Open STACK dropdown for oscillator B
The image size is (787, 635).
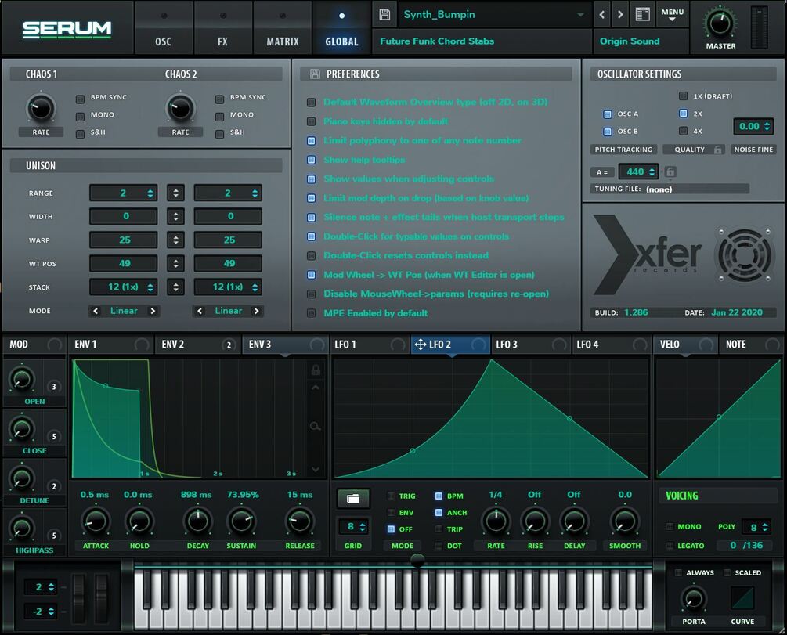click(228, 287)
